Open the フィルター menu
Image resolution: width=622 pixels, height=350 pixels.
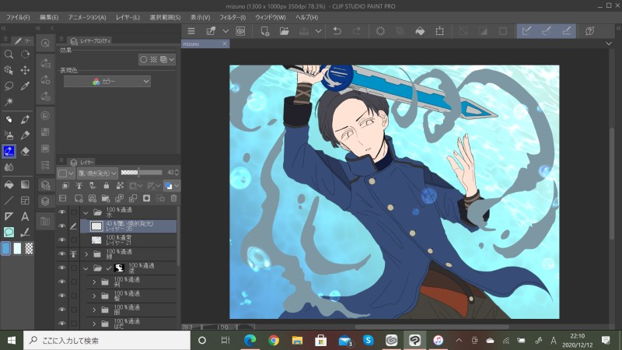(x=231, y=16)
